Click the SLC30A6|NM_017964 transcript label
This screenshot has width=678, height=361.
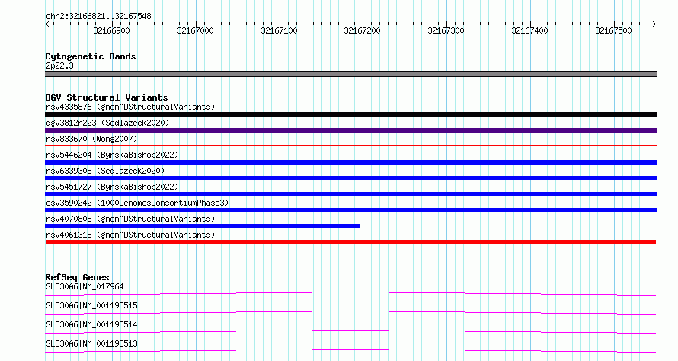pyautogui.click(x=85, y=286)
